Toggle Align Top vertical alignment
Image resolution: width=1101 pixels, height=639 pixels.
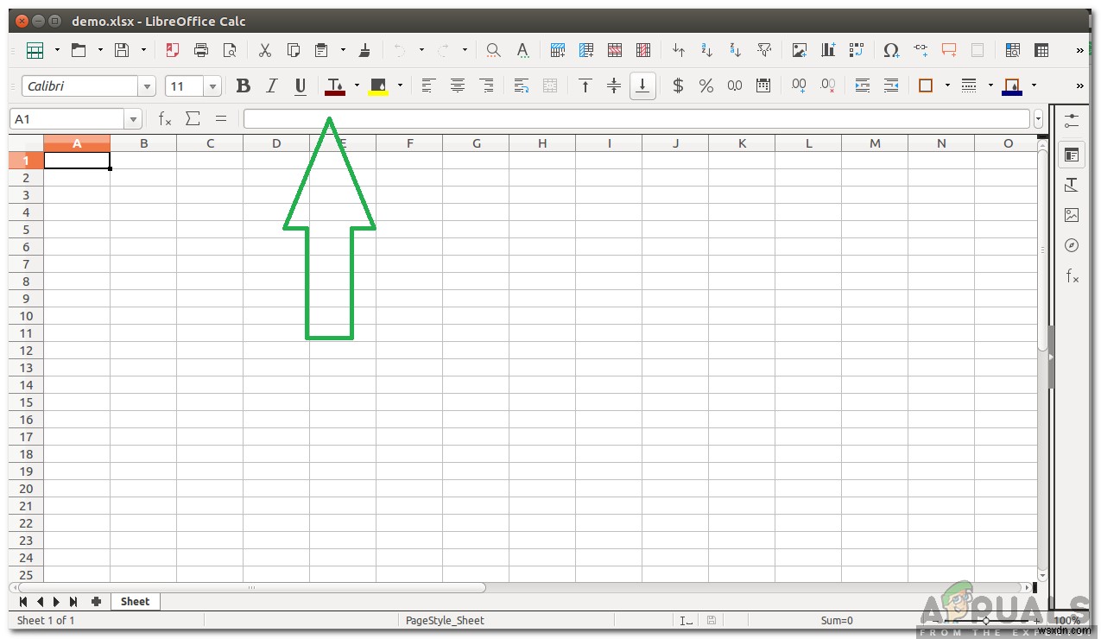[585, 85]
